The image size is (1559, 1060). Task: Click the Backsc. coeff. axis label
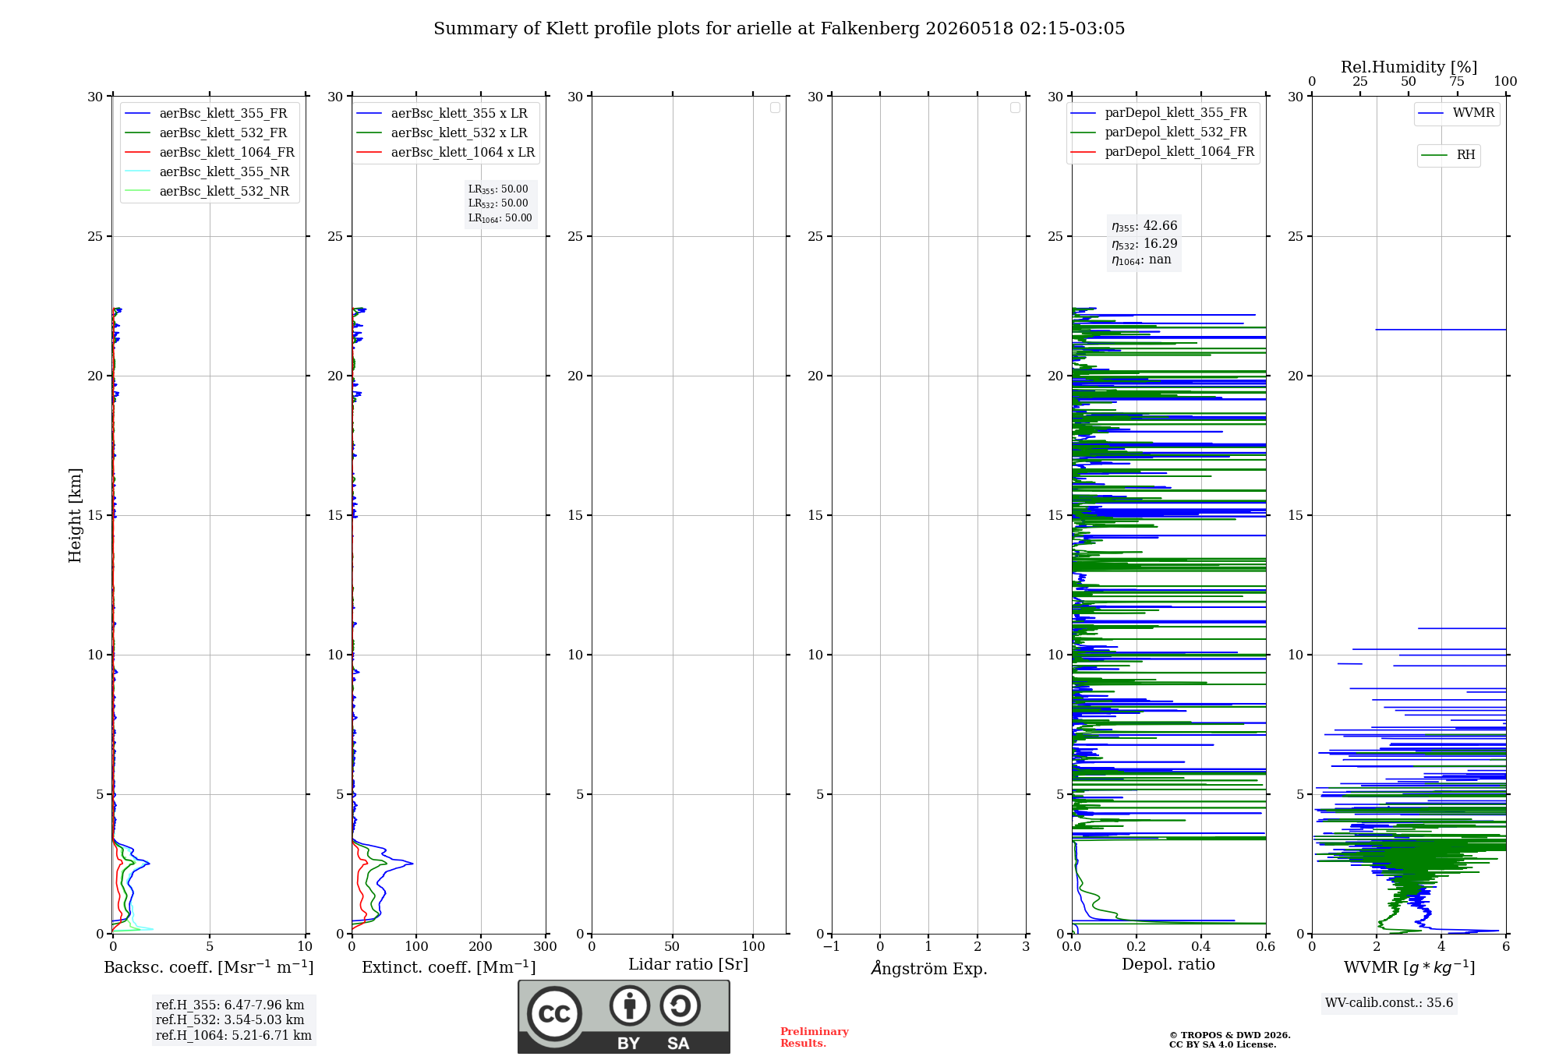pyautogui.click(x=209, y=967)
